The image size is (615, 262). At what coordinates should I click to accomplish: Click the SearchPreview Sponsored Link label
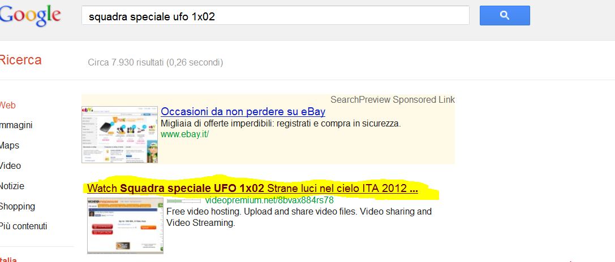tap(393, 100)
